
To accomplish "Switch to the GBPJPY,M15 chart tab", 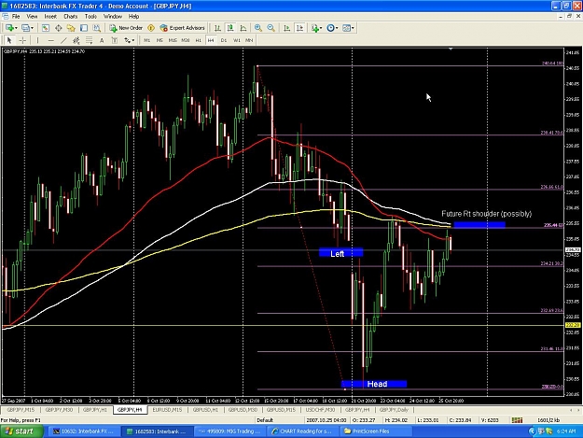I will tap(21, 410).
